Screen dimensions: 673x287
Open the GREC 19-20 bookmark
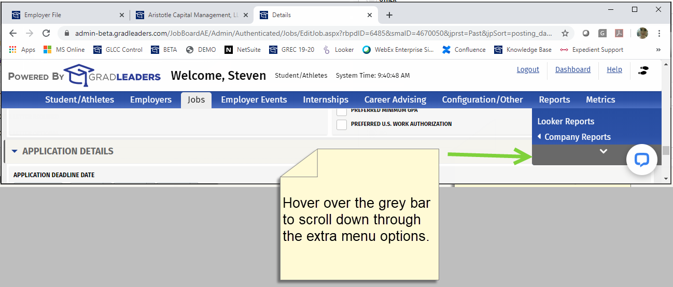[x=291, y=50]
